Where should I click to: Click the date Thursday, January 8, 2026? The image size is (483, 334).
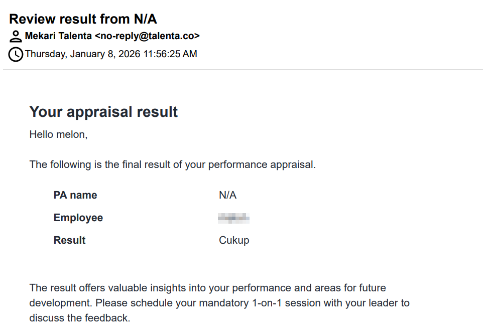point(83,54)
